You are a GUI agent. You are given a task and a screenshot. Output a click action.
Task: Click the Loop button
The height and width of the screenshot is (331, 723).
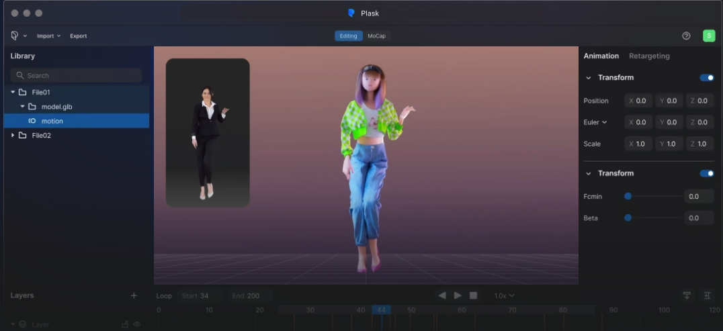point(164,296)
